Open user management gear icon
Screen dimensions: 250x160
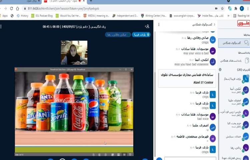tap(220, 69)
